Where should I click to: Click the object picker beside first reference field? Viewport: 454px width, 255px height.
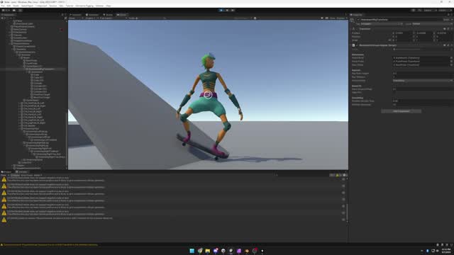pyautogui.click(x=451, y=58)
